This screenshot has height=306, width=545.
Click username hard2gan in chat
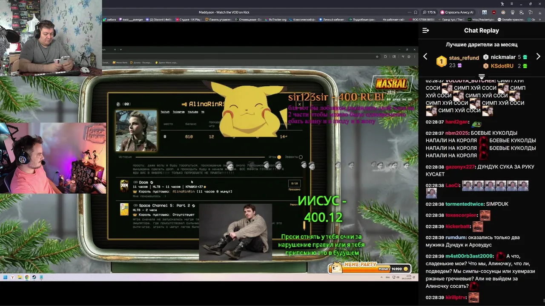pos(456,122)
